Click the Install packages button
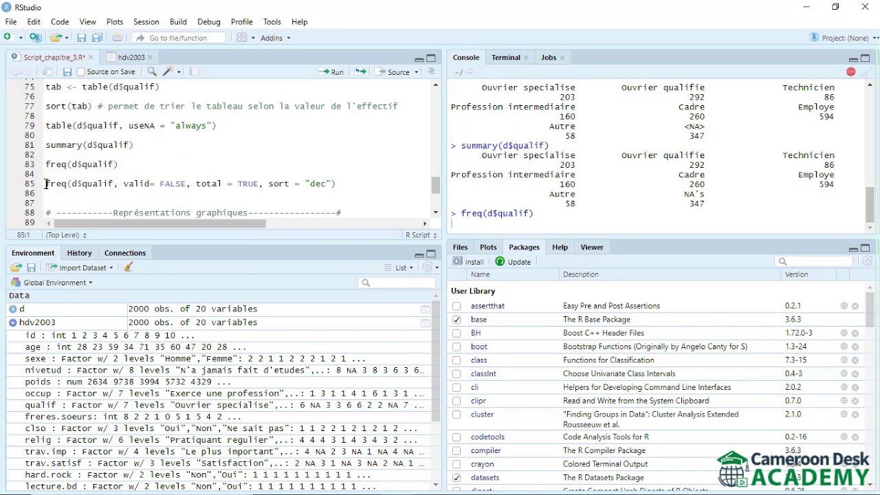The width and height of the screenshot is (880, 495). (x=468, y=262)
